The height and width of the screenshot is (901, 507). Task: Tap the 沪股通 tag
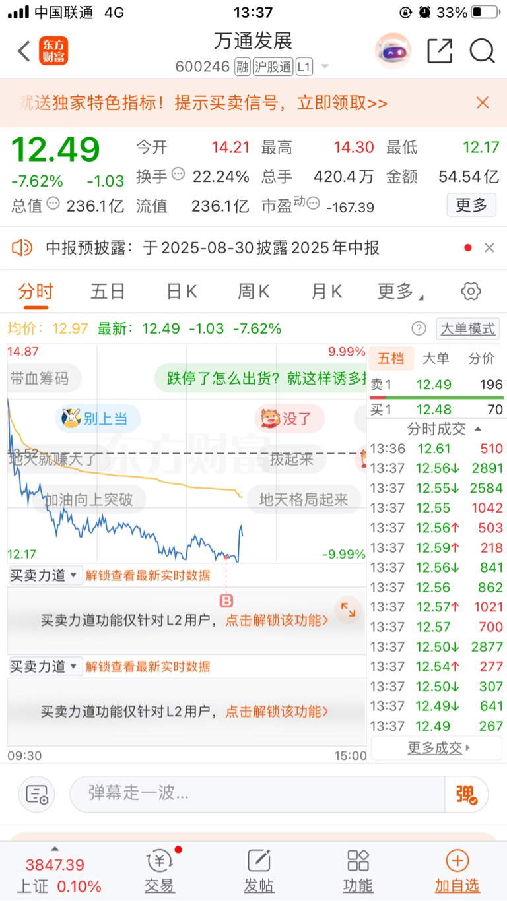[273, 67]
